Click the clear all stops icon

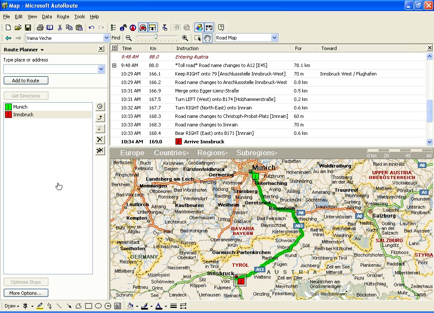pos(100,151)
